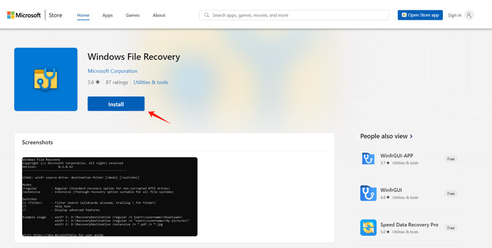Click the Speed Data Recovery Pro icon
The width and height of the screenshot is (492, 248).
tap(368, 228)
